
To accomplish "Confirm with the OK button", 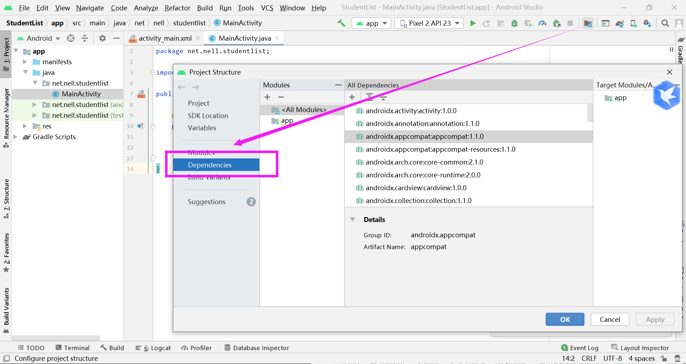I will [x=565, y=319].
